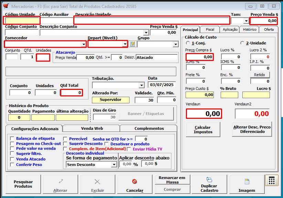The width and height of the screenshot is (283, 198).
Task: Select the 2-Unidade radio option
Action: [x=242, y=43]
